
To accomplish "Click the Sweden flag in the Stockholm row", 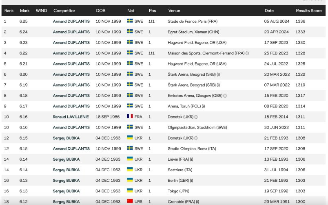I will pos(130,127).
